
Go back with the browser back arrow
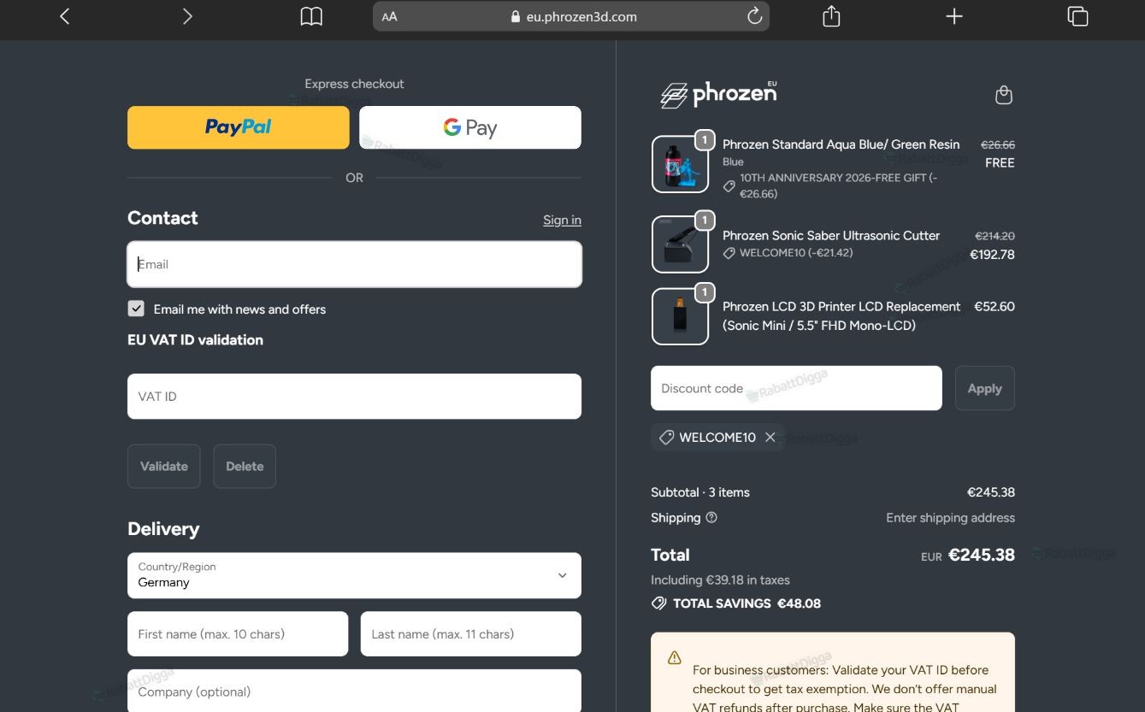(x=64, y=16)
